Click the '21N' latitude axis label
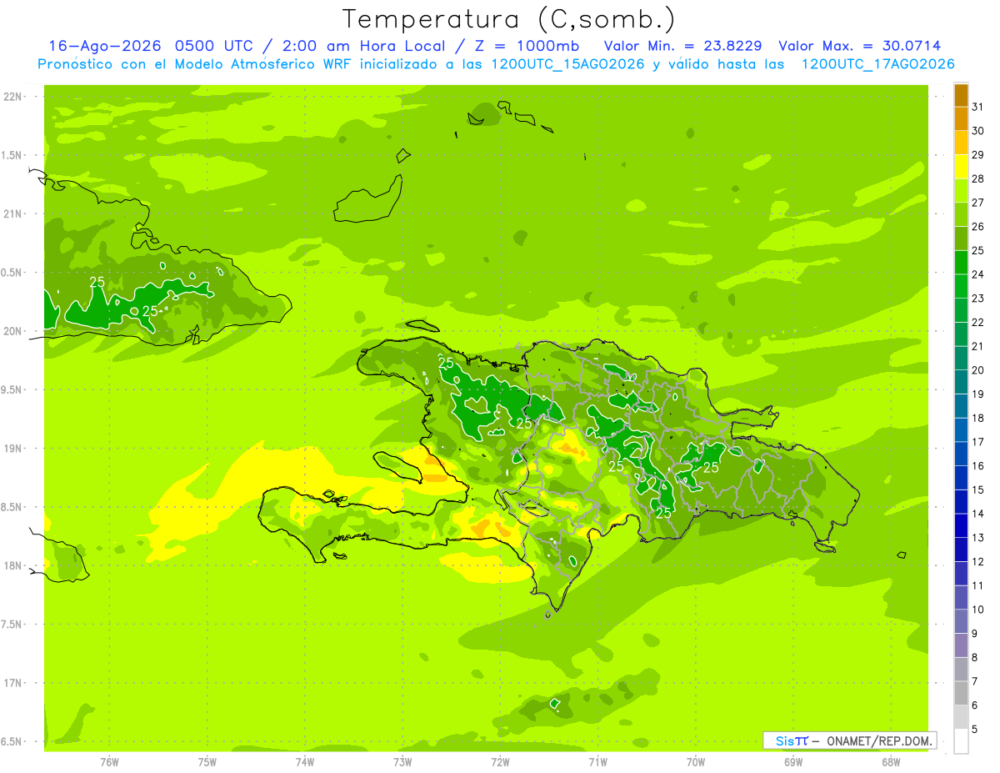The width and height of the screenshot is (1000, 773). [14, 214]
